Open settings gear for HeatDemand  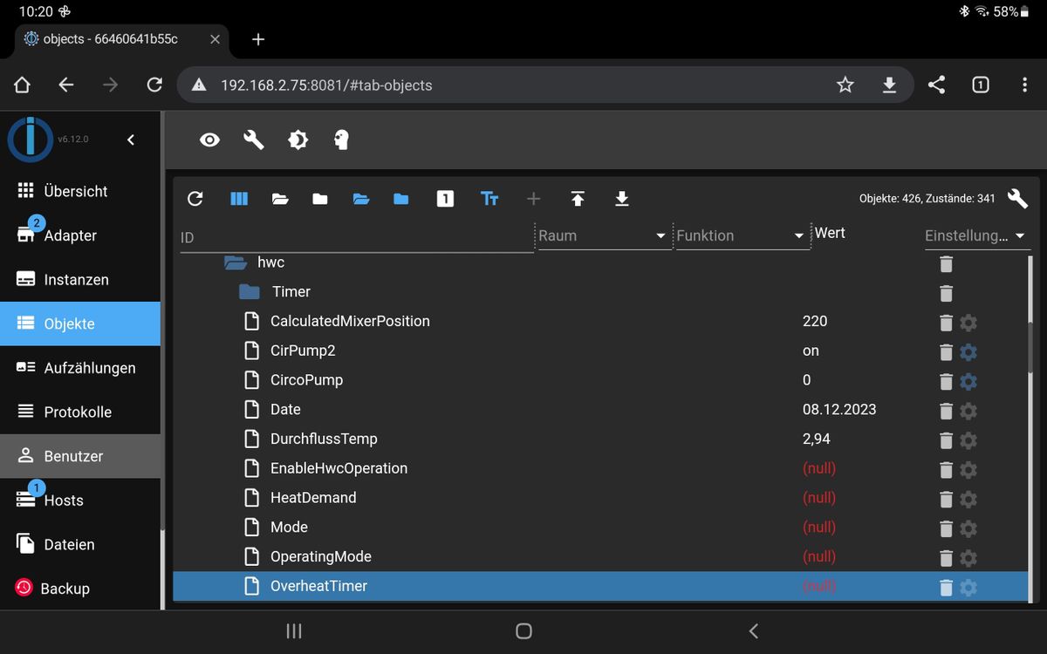tap(968, 499)
